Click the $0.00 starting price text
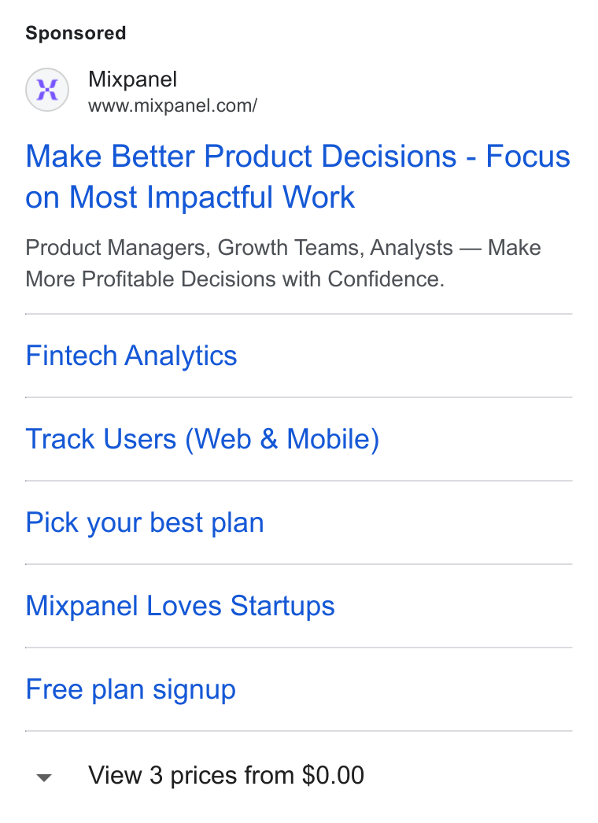 coord(333,775)
